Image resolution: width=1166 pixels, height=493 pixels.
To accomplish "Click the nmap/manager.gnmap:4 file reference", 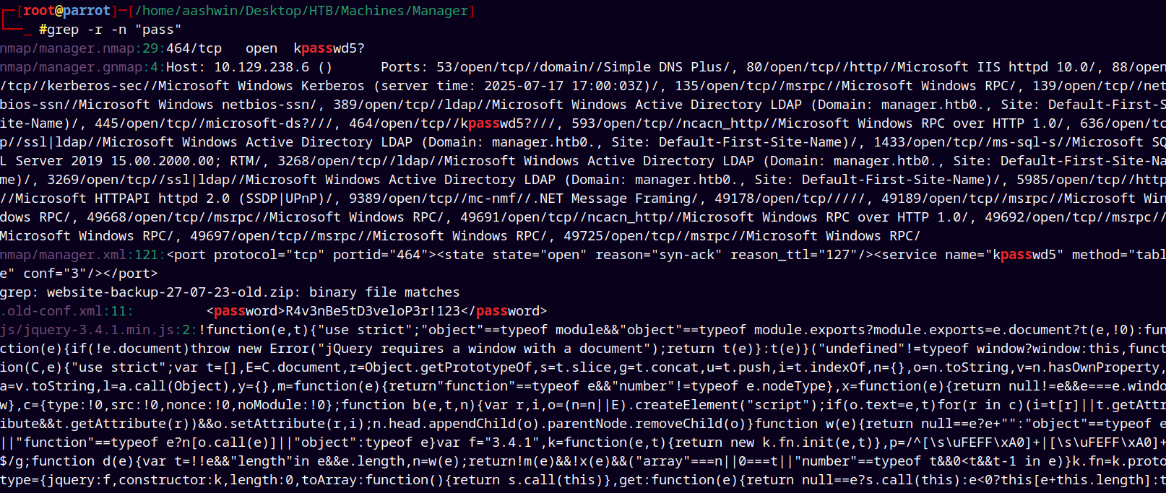I will click(79, 67).
